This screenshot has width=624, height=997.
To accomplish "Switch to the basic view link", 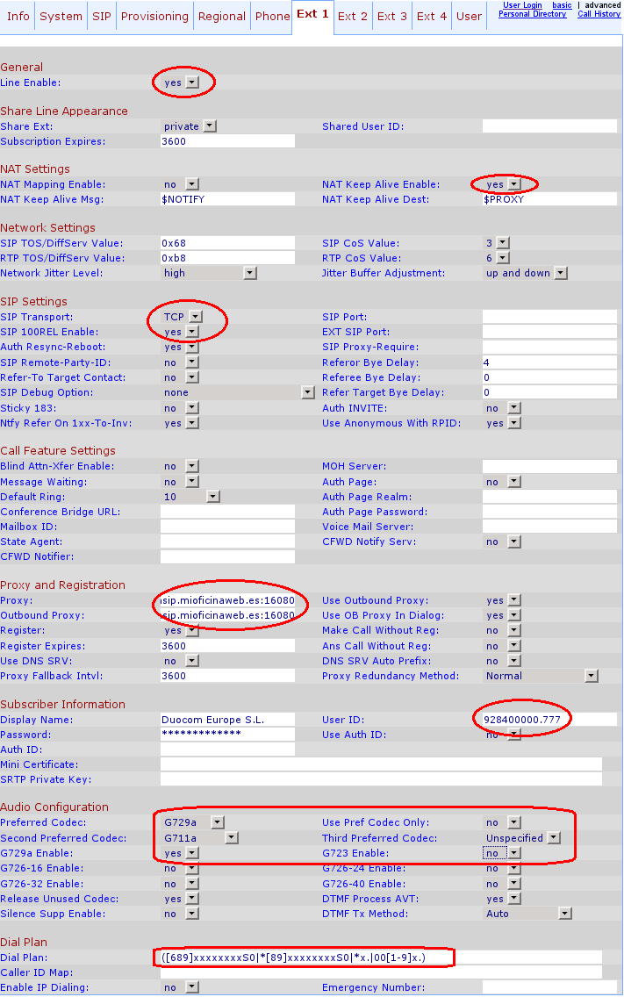I will tap(562, 5).
